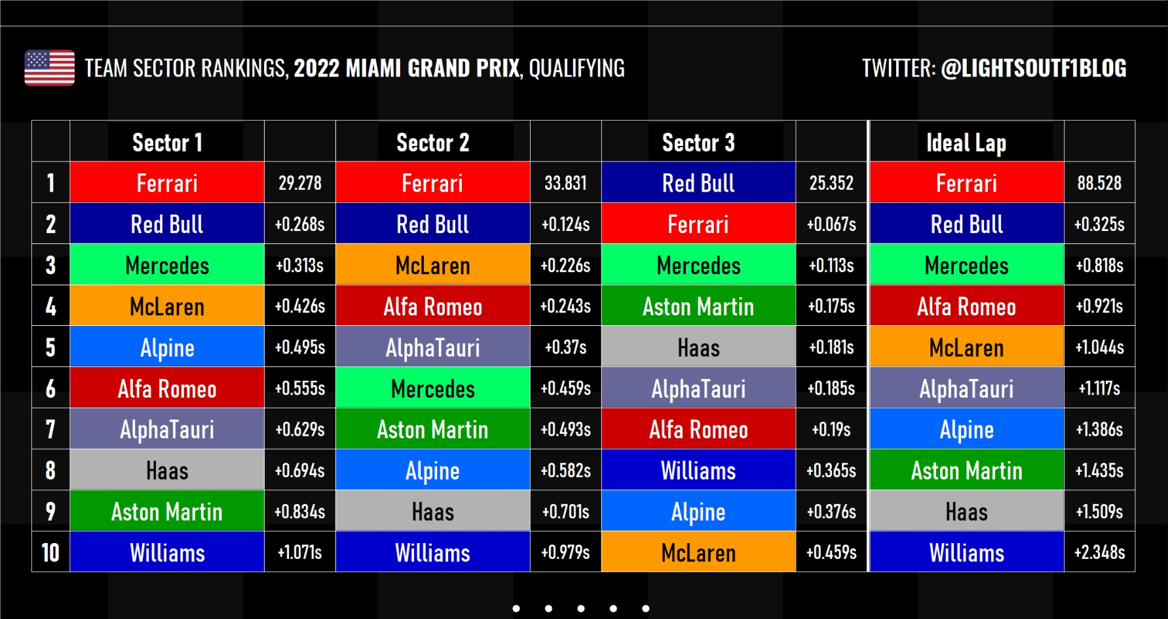The width and height of the screenshot is (1168, 619).
Task: Select the first pagination dot
Action: 516,609
